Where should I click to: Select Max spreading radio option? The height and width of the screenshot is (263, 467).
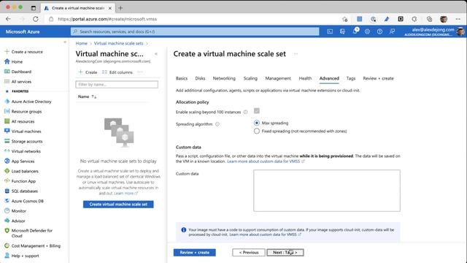click(x=256, y=123)
